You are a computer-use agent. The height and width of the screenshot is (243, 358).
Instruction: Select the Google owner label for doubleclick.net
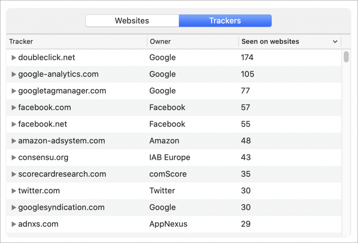[162, 57]
